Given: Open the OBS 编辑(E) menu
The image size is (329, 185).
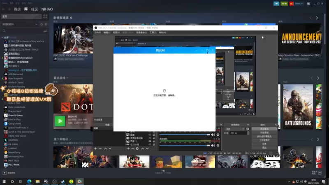Looking at the screenshot, I should click(x=107, y=32).
